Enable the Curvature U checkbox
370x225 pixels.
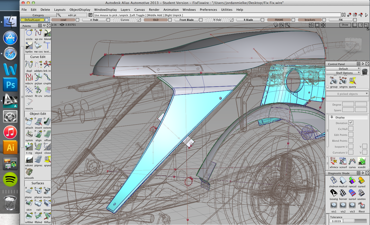(x=351, y=152)
